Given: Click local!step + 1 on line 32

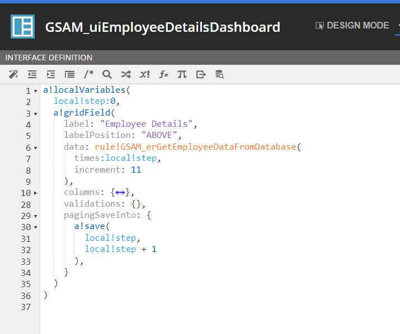Looking at the screenshot, I should [120, 249].
